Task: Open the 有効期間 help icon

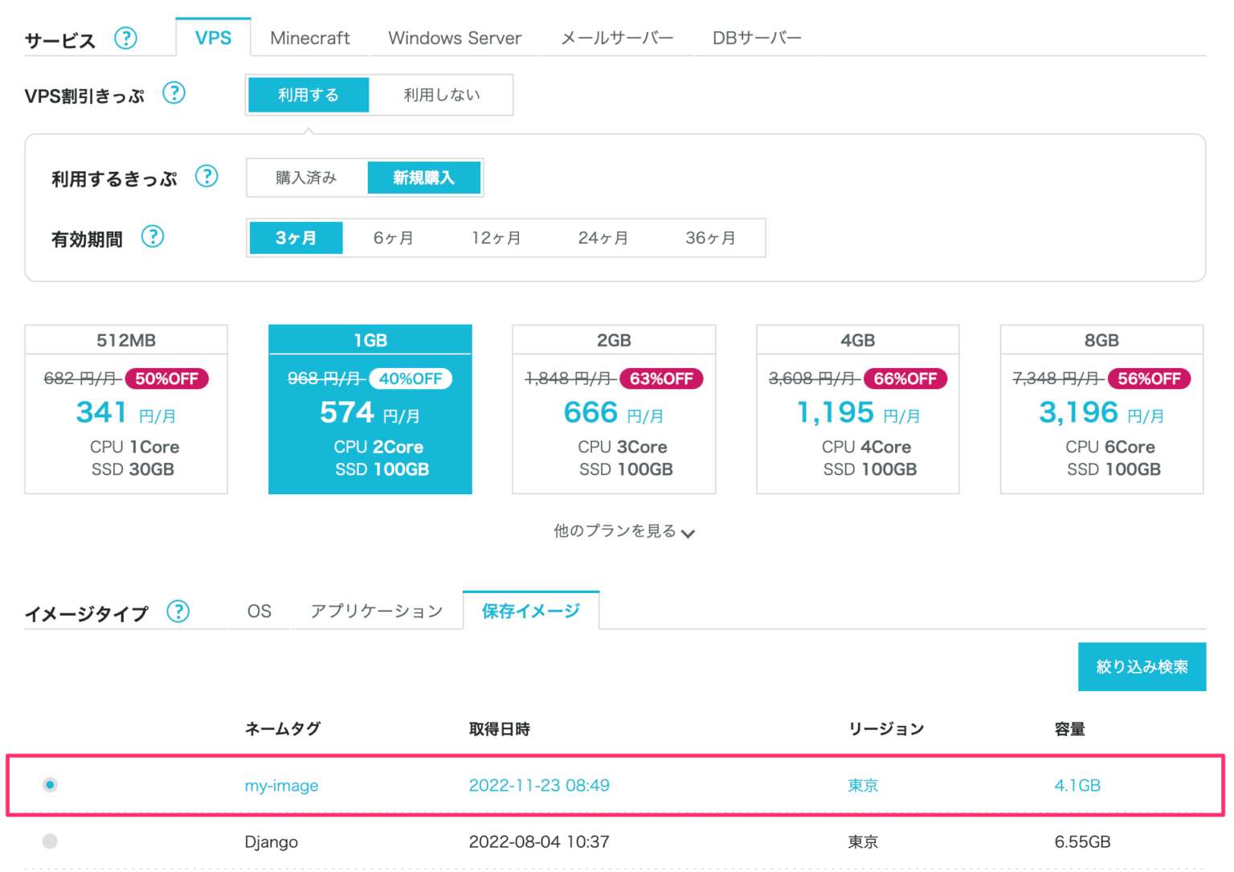Action: click(153, 236)
